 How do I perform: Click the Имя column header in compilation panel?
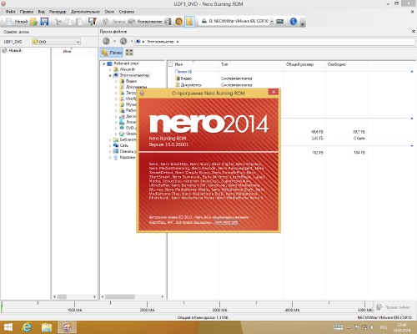[67, 51]
